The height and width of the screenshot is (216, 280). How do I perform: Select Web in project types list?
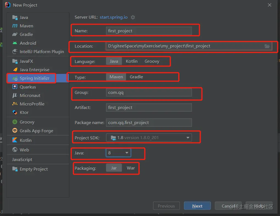click(x=38, y=150)
